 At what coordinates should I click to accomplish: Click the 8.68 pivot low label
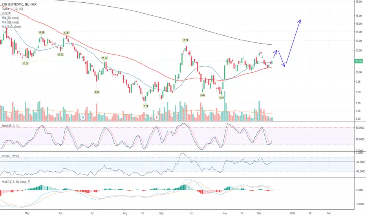(x=97, y=92)
